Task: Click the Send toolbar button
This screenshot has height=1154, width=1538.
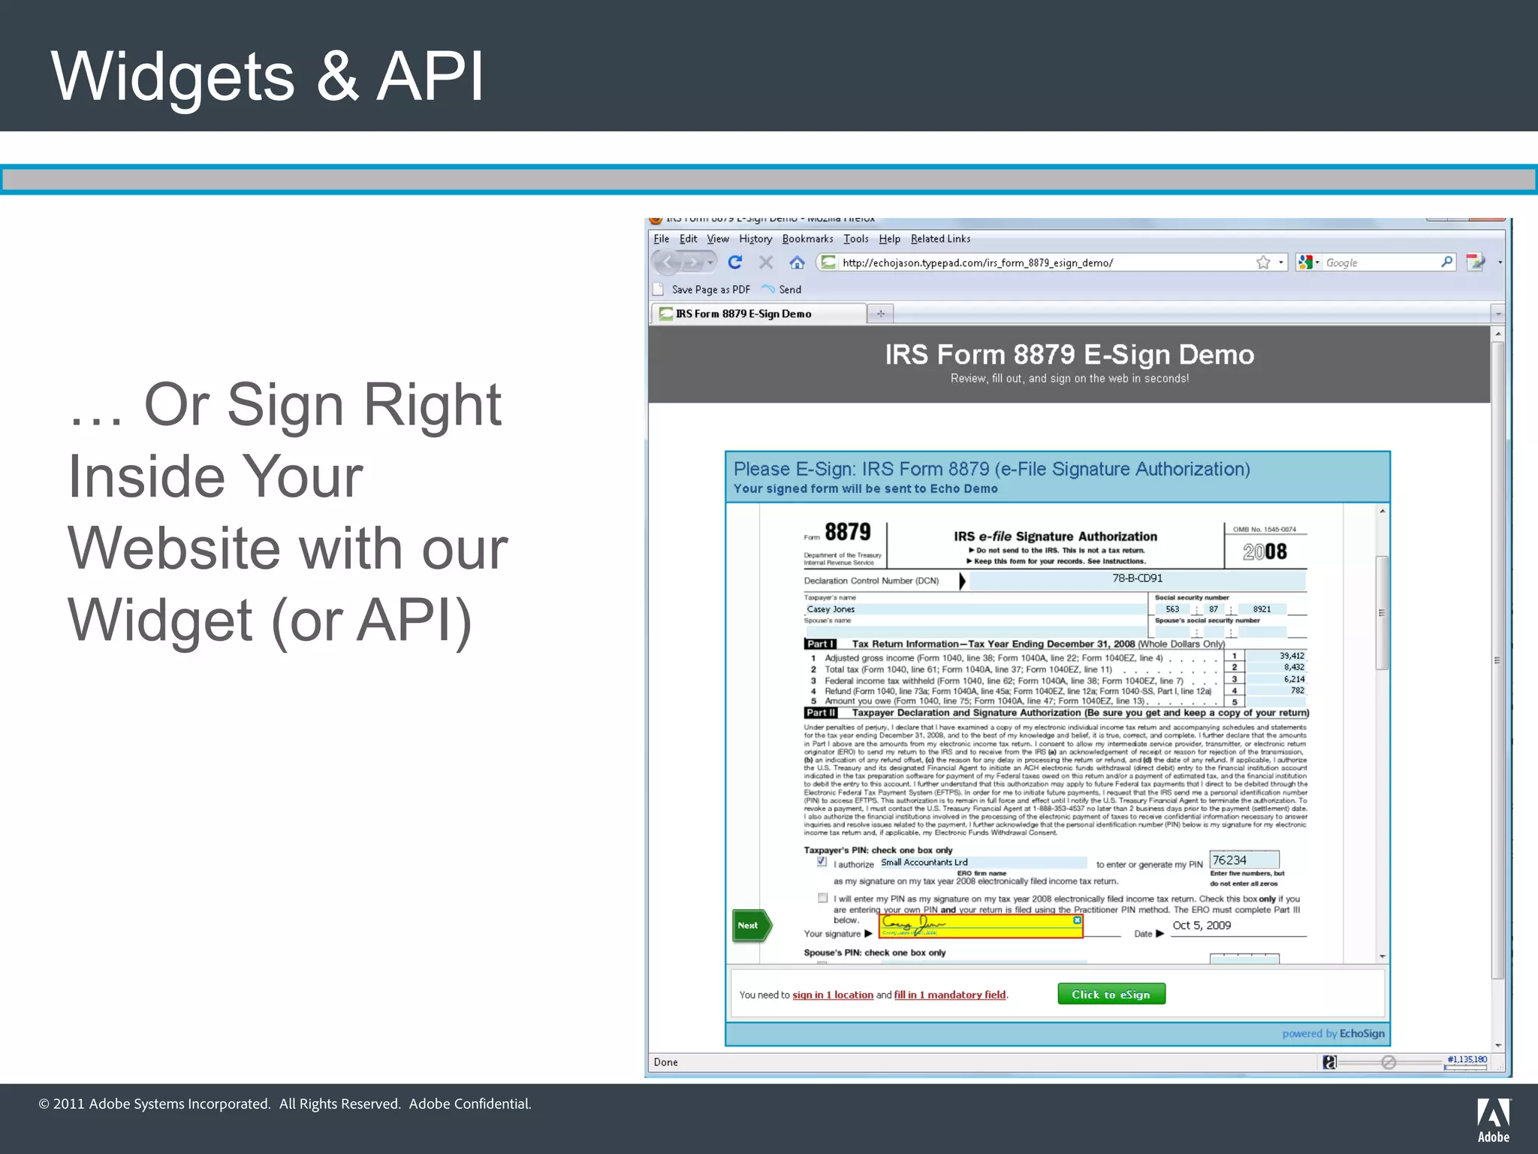Action: click(781, 289)
